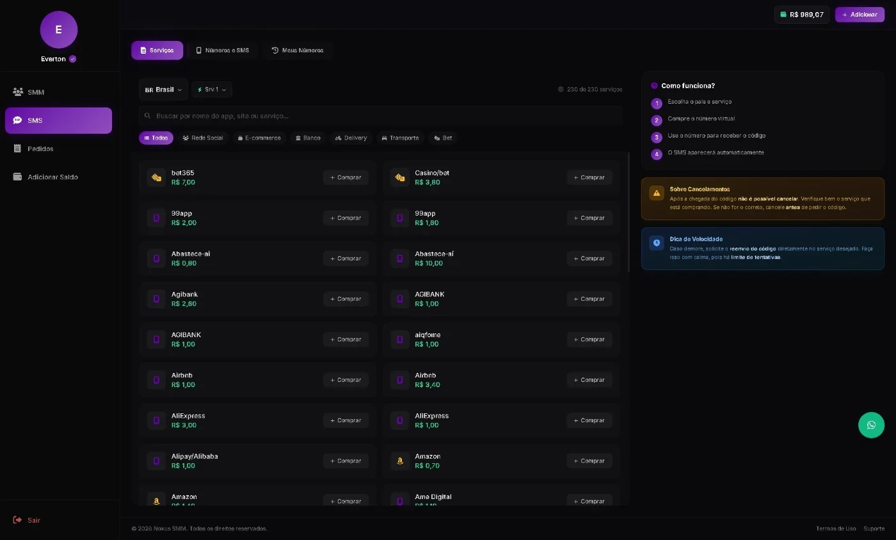Click the bet365 service icon
This screenshot has height=540, width=896.
coord(156,177)
